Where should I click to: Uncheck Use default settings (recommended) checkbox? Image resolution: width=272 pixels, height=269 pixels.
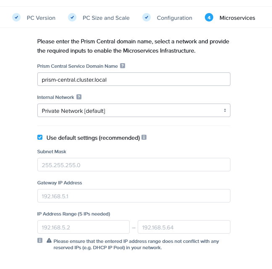tap(40, 138)
